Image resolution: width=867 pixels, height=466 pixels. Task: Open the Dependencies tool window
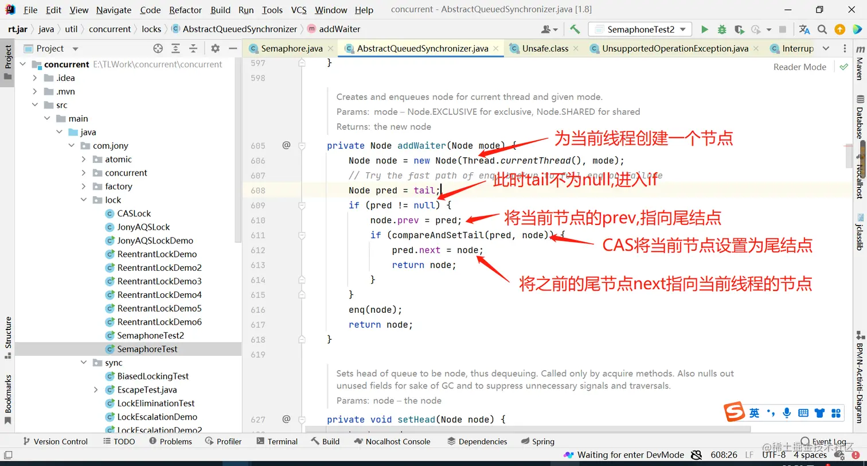(x=477, y=441)
